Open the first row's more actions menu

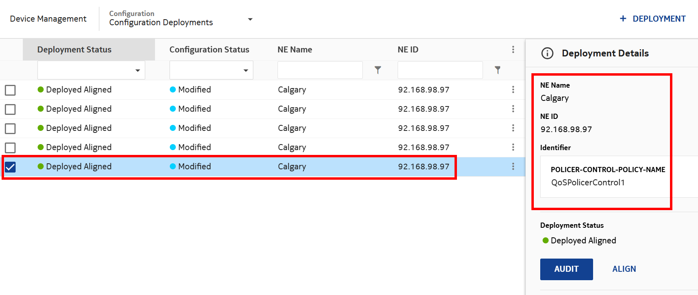[513, 90]
